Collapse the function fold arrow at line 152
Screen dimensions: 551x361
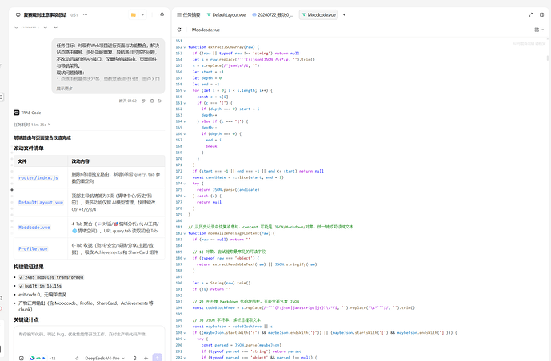click(x=185, y=47)
